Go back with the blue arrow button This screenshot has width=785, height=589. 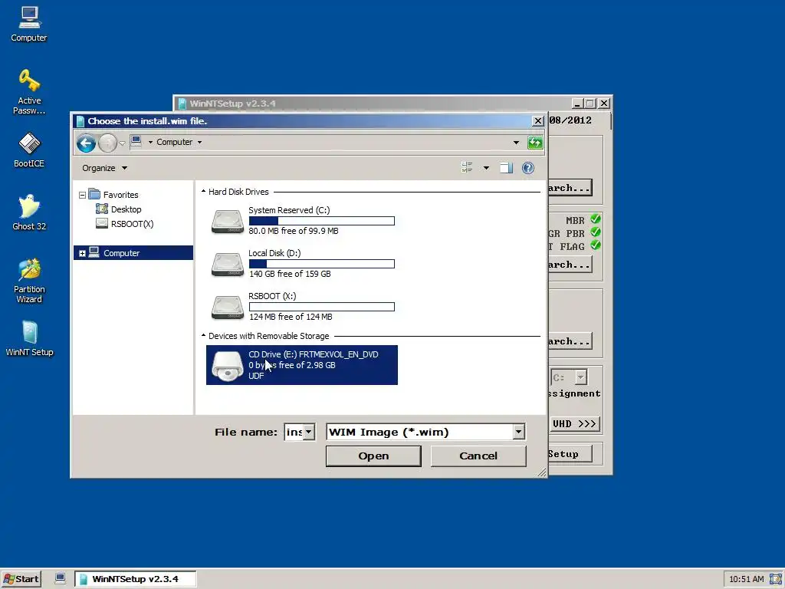[x=86, y=143]
